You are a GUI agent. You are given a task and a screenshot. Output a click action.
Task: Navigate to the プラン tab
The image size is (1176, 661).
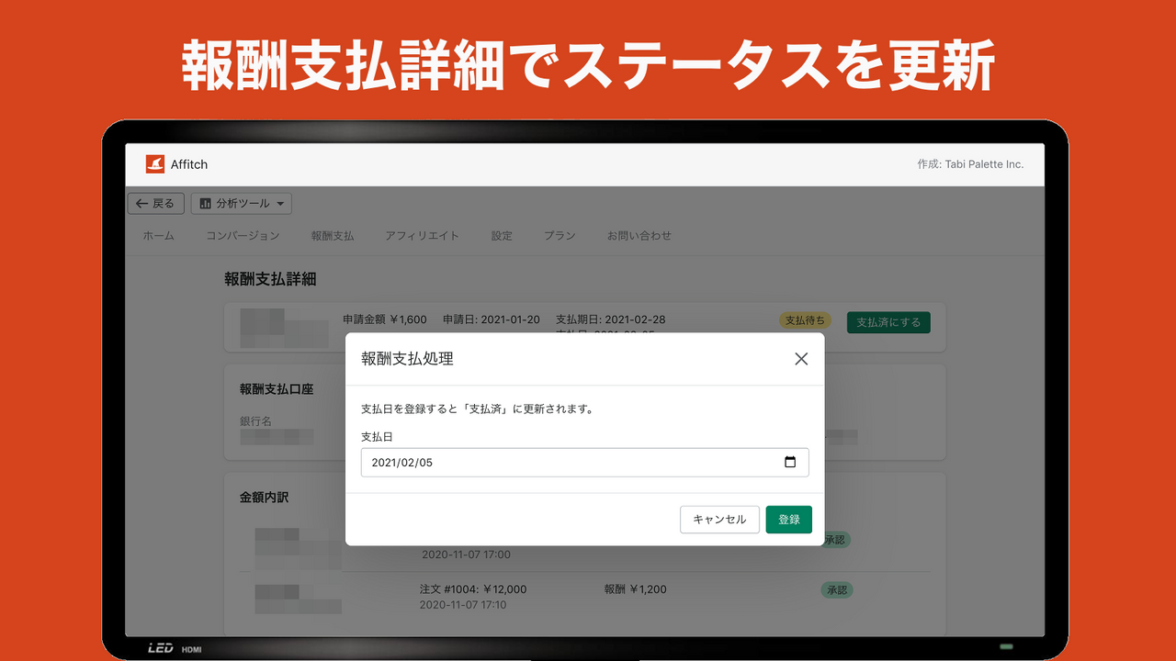[560, 235]
